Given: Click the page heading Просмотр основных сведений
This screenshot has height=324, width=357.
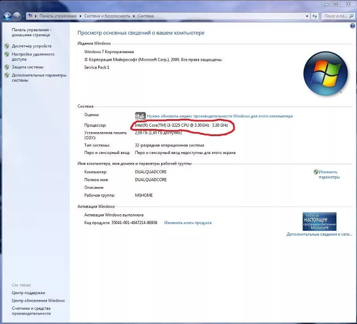Looking at the screenshot, I should click(141, 33).
